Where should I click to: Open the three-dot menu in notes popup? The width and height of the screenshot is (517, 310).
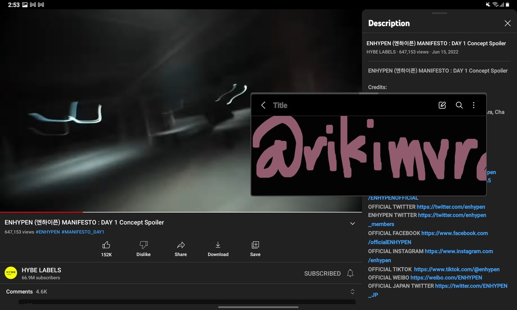pos(473,105)
